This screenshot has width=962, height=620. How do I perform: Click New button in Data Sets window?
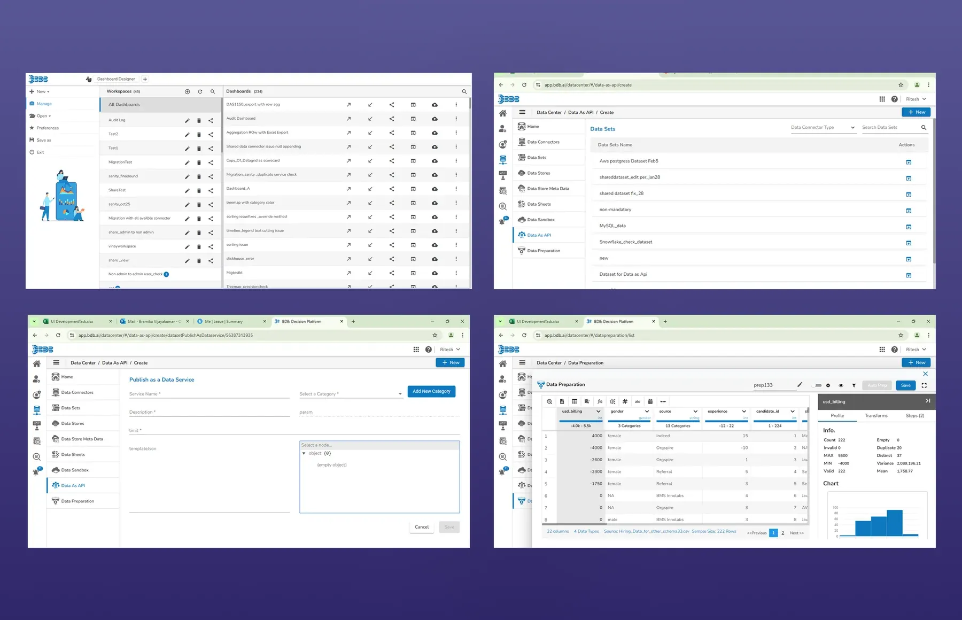point(917,112)
